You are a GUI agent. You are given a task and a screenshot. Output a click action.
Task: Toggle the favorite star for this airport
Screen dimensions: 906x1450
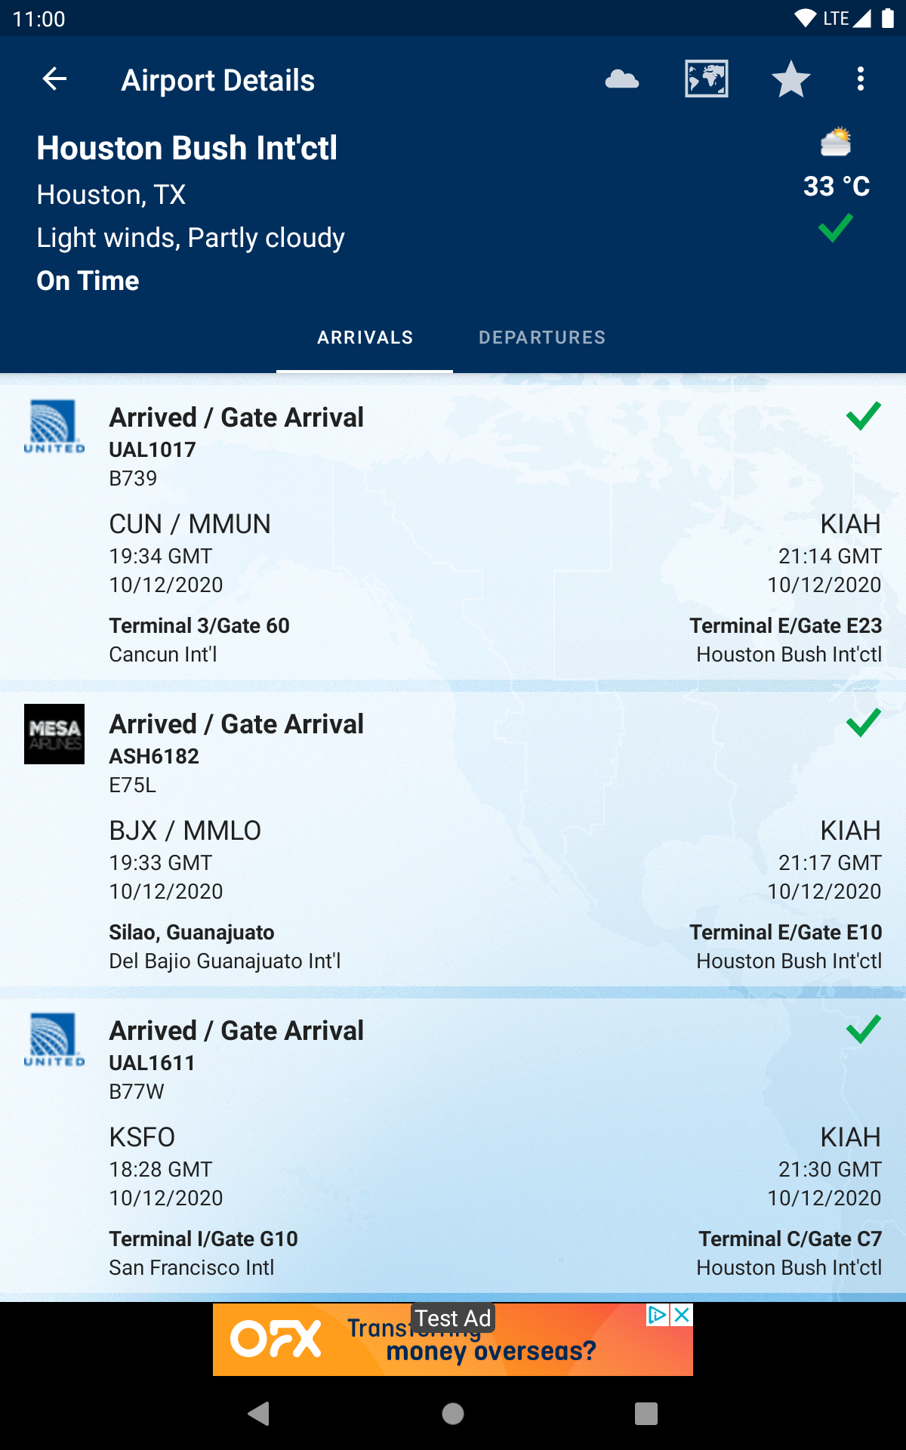click(x=791, y=79)
